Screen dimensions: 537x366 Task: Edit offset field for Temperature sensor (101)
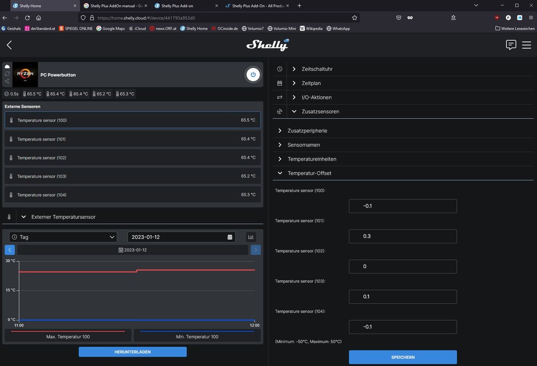(403, 236)
